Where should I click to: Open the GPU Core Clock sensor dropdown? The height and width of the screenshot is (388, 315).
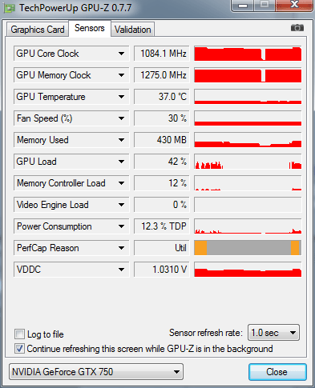[x=121, y=54]
